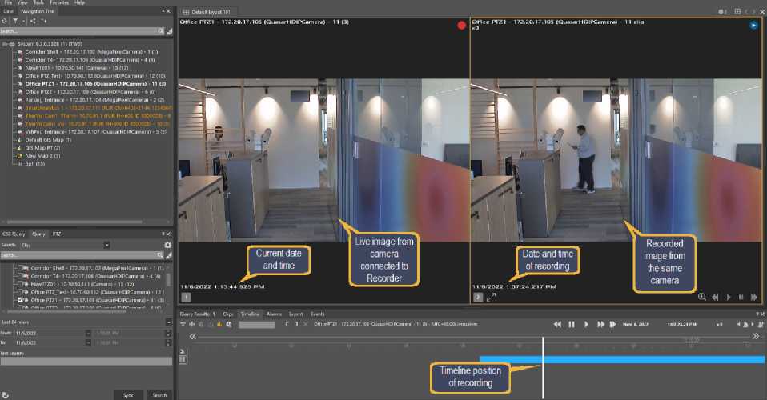The height and width of the screenshot is (400, 767).
Task: Expand the recorded tile to full screen
Action: click(490, 297)
